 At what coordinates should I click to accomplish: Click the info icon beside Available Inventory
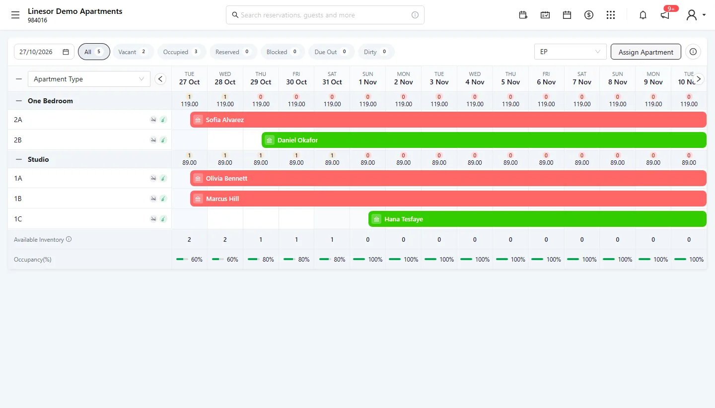[69, 239]
